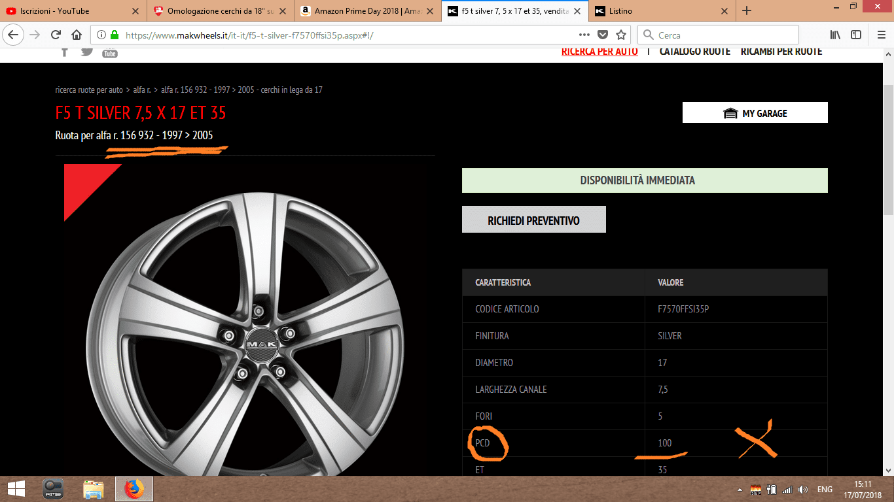The width and height of the screenshot is (894, 502).
Task: Close the Amazon Prime Day tab
Action: 430,11
